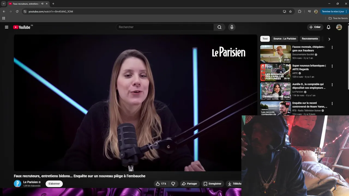Screen dimensions: 349x196
Task: Open options for Enquête sur le record video
Action: [x=332, y=104]
